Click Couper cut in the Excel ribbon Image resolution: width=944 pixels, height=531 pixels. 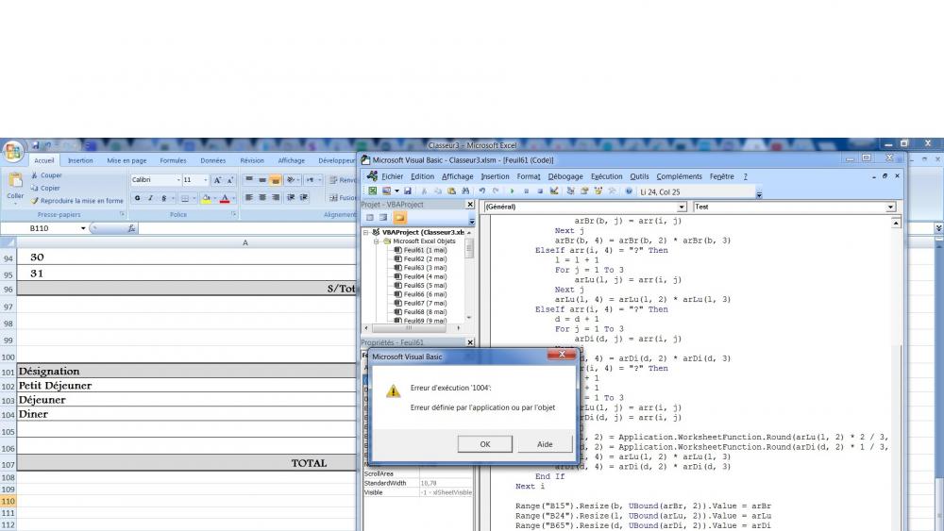coord(46,175)
